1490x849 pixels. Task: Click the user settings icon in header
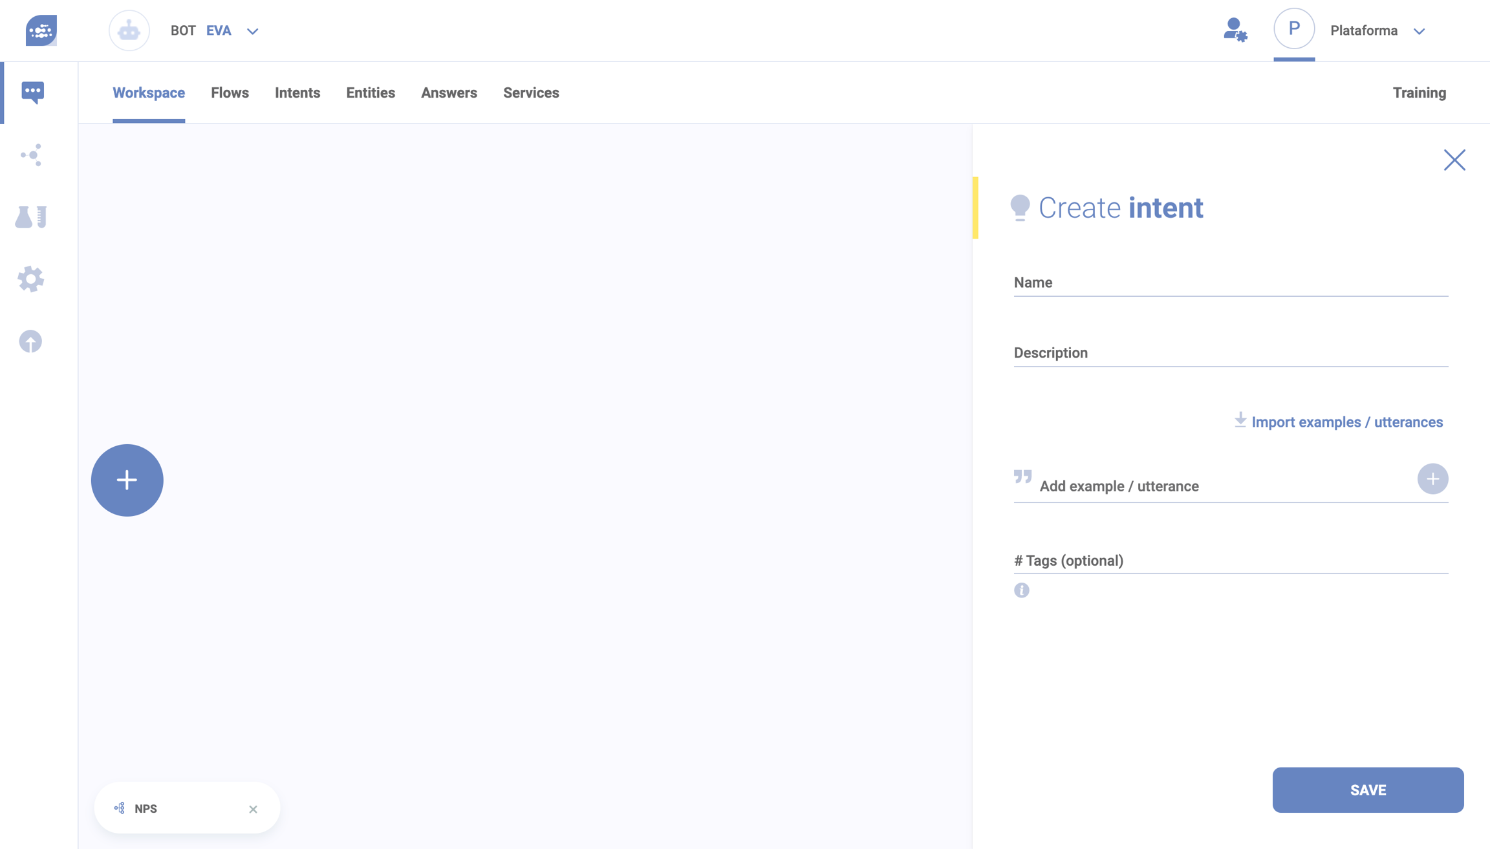(1235, 30)
